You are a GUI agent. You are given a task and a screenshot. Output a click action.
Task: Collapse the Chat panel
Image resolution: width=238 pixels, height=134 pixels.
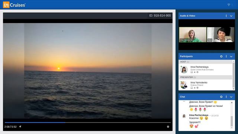231,97
